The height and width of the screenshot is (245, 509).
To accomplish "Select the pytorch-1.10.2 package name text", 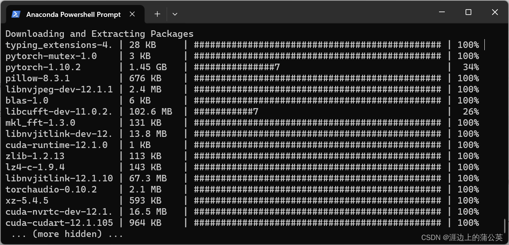I will point(43,67).
